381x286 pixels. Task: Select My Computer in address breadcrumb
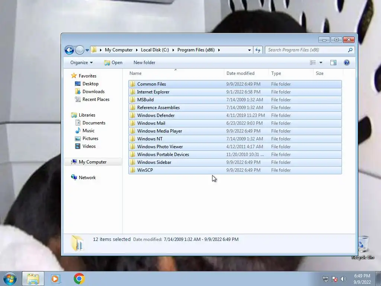(x=119, y=50)
